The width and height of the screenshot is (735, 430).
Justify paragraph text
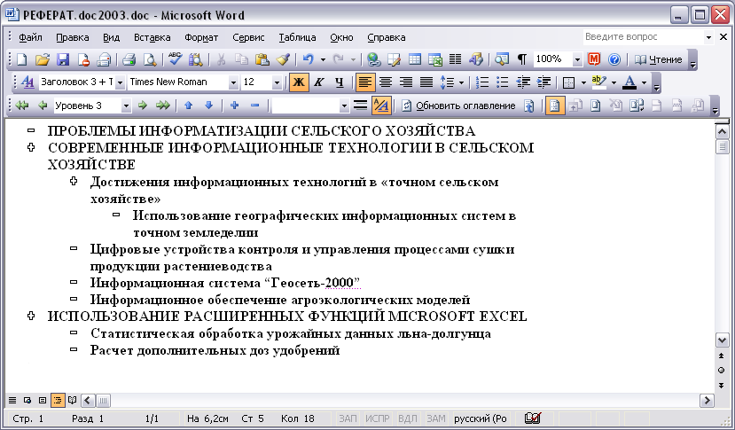[x=426, y=82]
